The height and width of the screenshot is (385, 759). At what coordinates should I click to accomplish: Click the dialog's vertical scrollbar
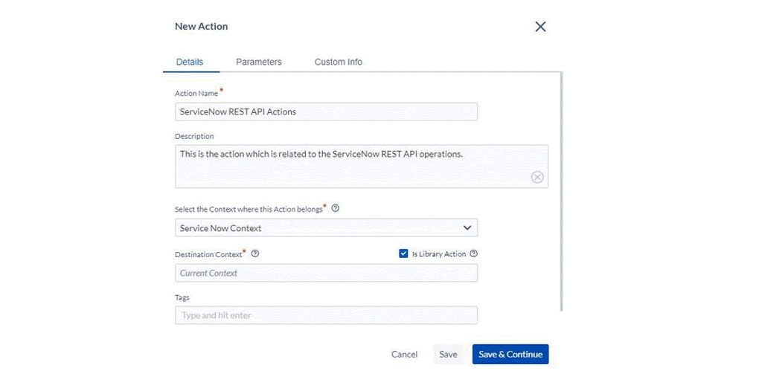(x=561, y=192)
